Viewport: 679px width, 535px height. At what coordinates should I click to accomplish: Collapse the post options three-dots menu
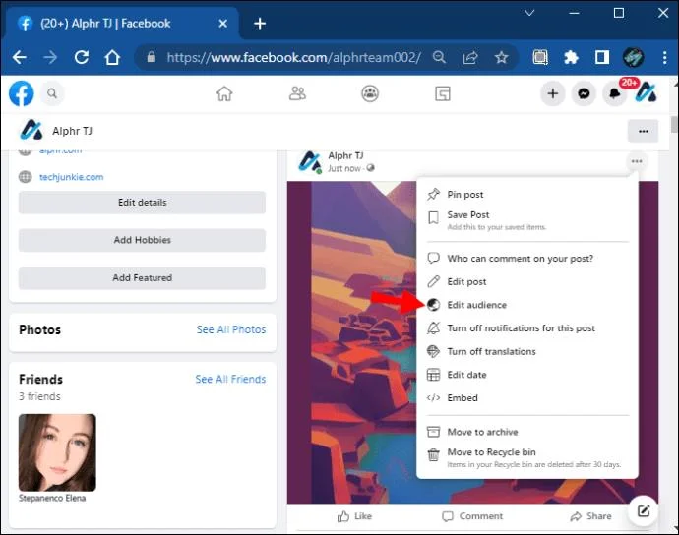tap(637, 161)
